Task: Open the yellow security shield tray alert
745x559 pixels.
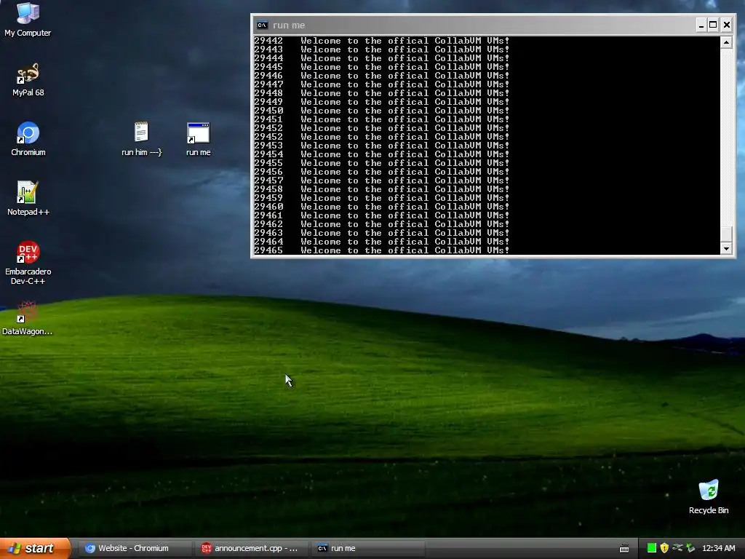Action: [x=664, y=548]
